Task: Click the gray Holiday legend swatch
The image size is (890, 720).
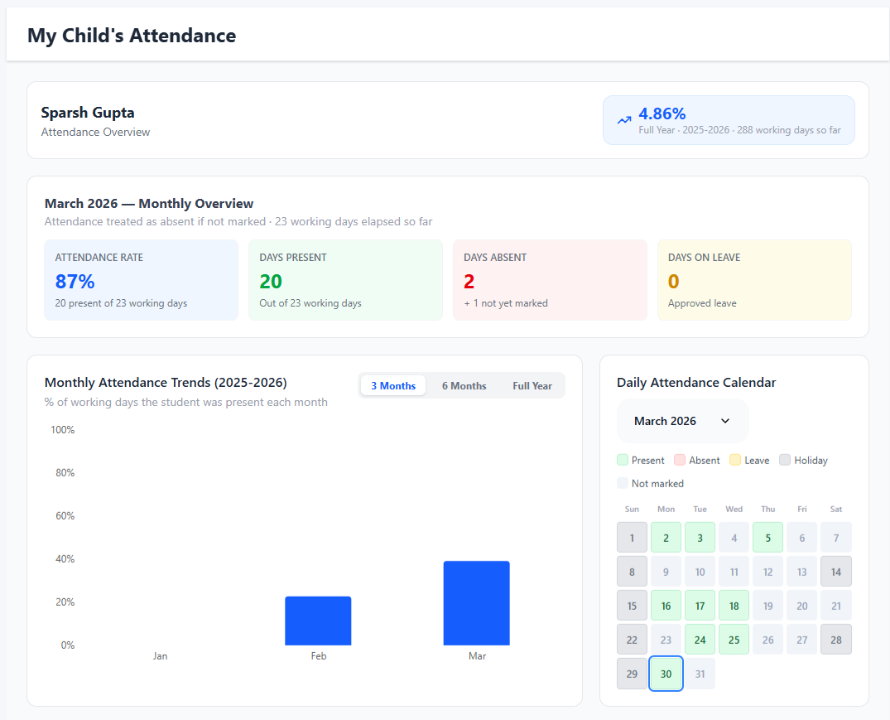Action: point(785,460)
